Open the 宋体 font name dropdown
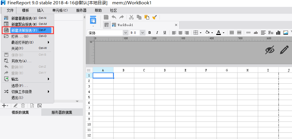Image resolution: width=292 pixels, height=139 pixels. click(125, 33)
